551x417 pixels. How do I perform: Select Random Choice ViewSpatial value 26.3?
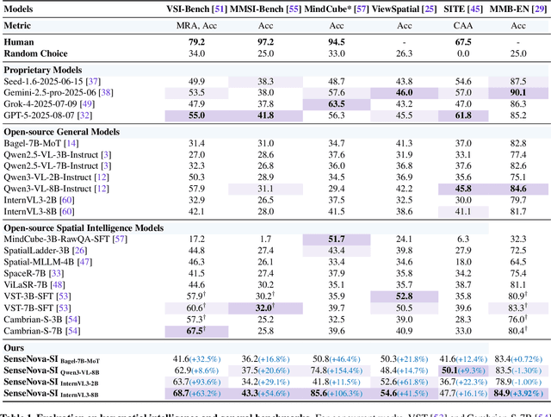click(x=404, y=53)
